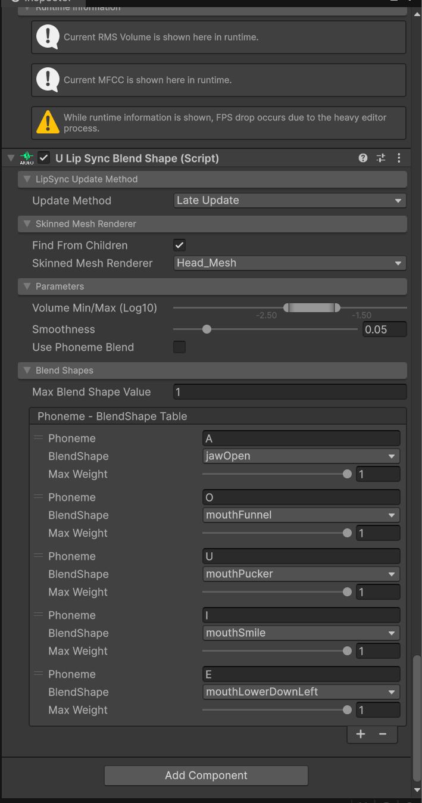Open the mouthLowerDownLeft BlendShape dropdown
Image resolution: width=422 pixels, height=803 pixels.
pyautogui.click(x=301, y=692)
